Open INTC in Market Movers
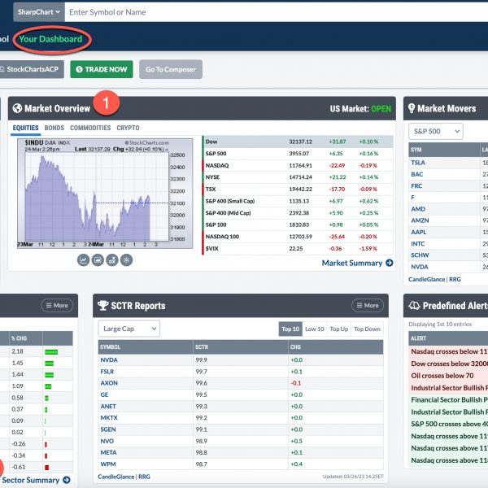 point(418,244)
